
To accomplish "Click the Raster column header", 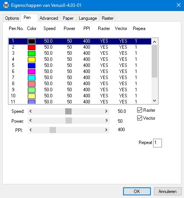I will pyautogui.click(x=104, y=29).
